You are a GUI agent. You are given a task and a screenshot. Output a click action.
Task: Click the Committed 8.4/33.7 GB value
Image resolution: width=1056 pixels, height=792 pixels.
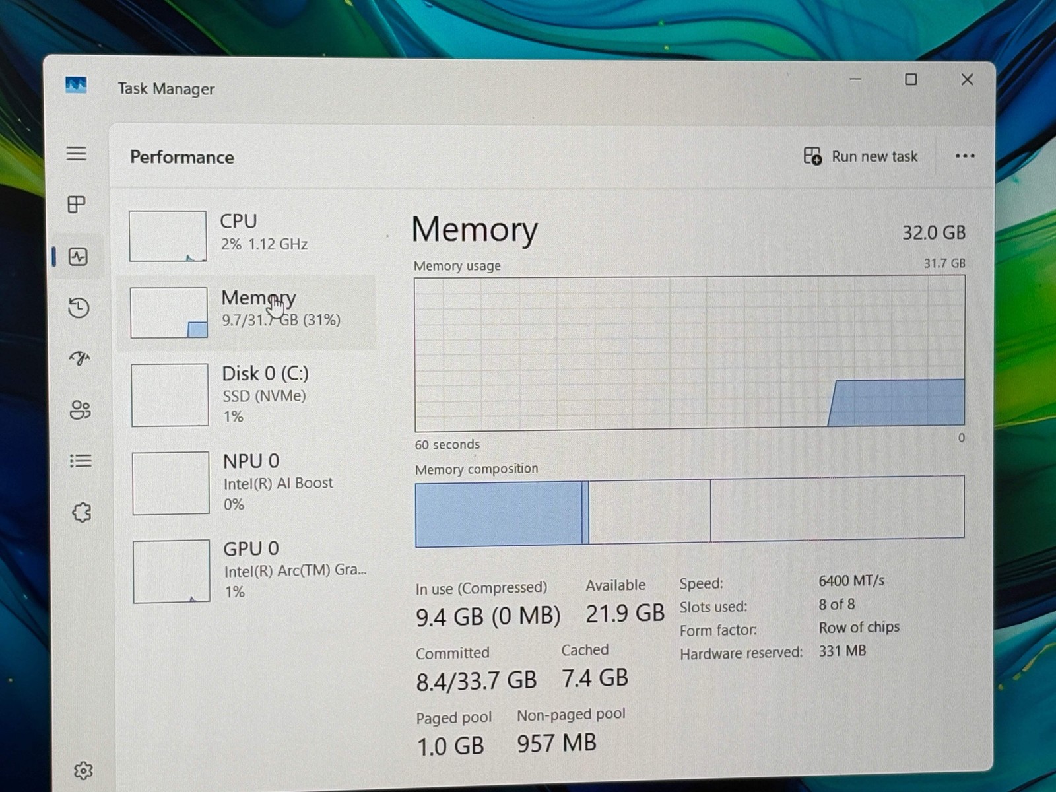pos(476,680)
